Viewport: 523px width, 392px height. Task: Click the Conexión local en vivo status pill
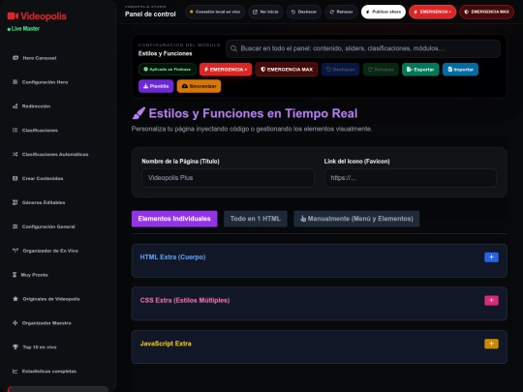[215, 12]
